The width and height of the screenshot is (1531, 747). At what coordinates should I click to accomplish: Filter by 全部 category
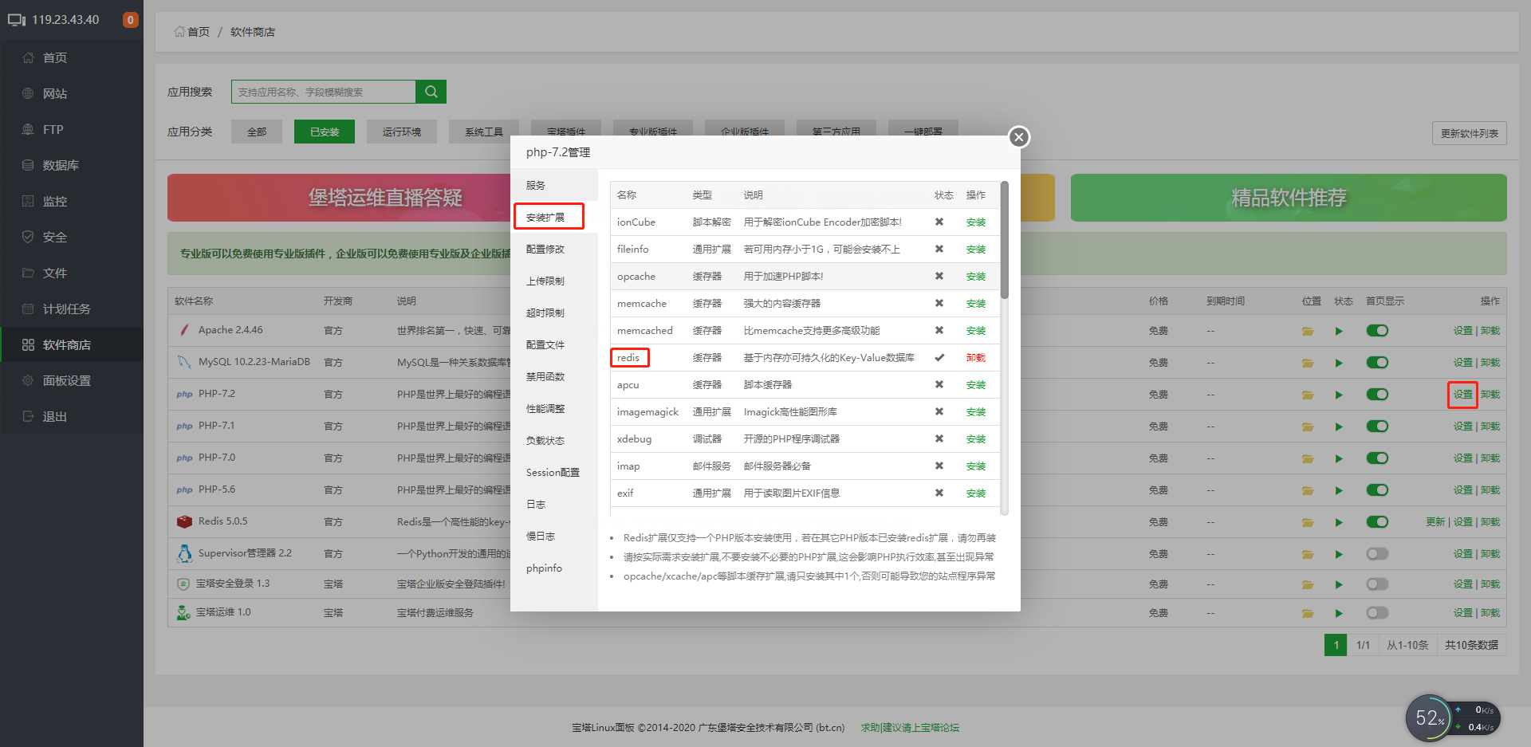[257, 132]
